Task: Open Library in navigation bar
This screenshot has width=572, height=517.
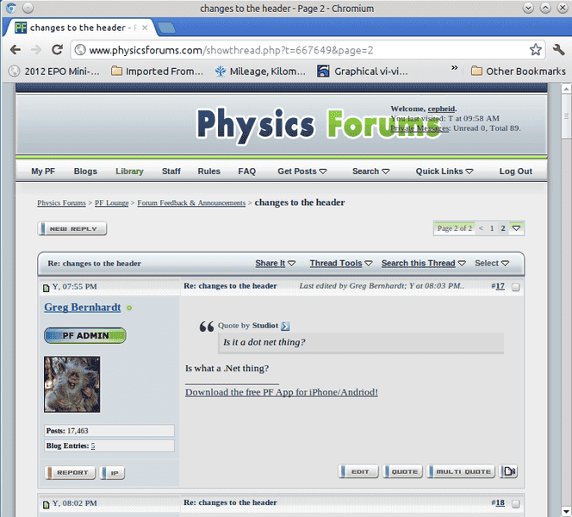Action: (129, 171)
